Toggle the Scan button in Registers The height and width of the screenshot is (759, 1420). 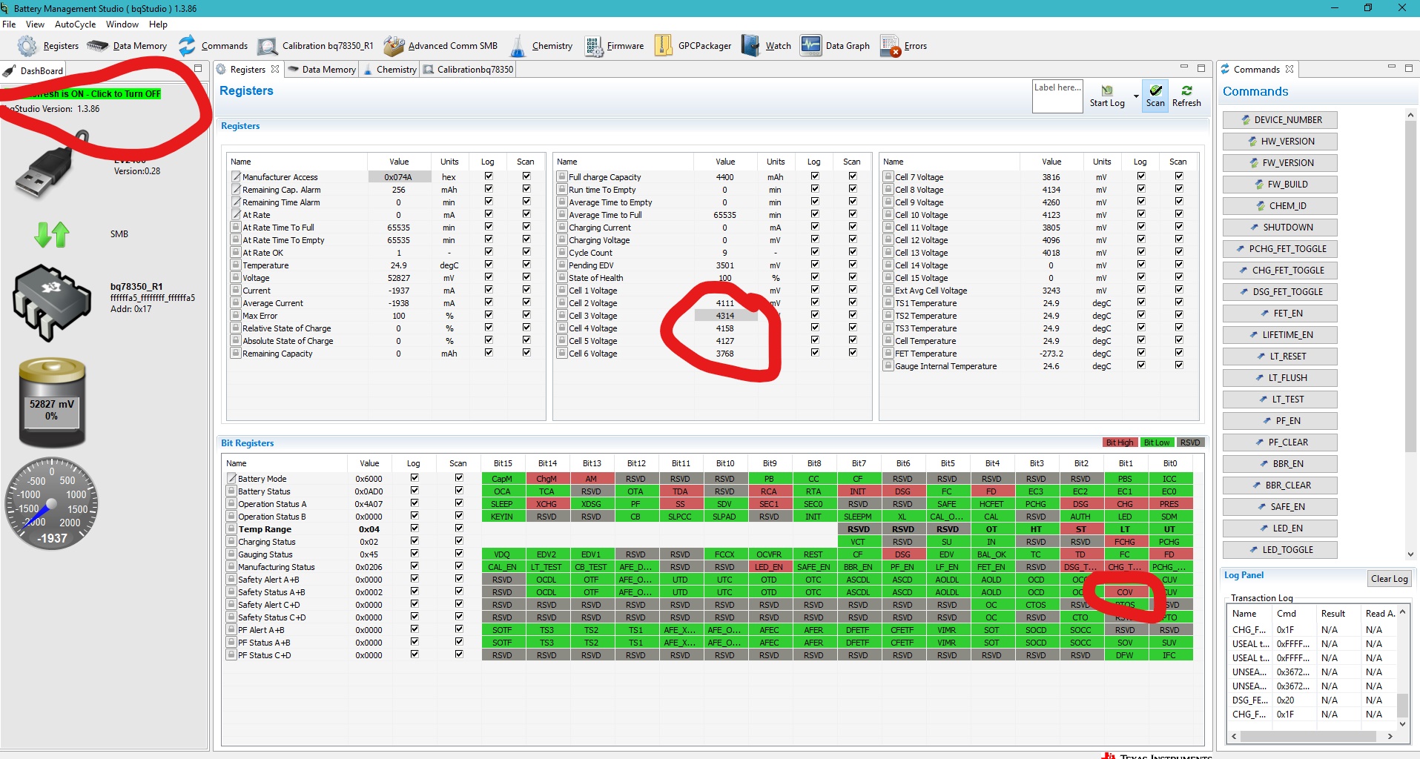[x=1155, y=96]
